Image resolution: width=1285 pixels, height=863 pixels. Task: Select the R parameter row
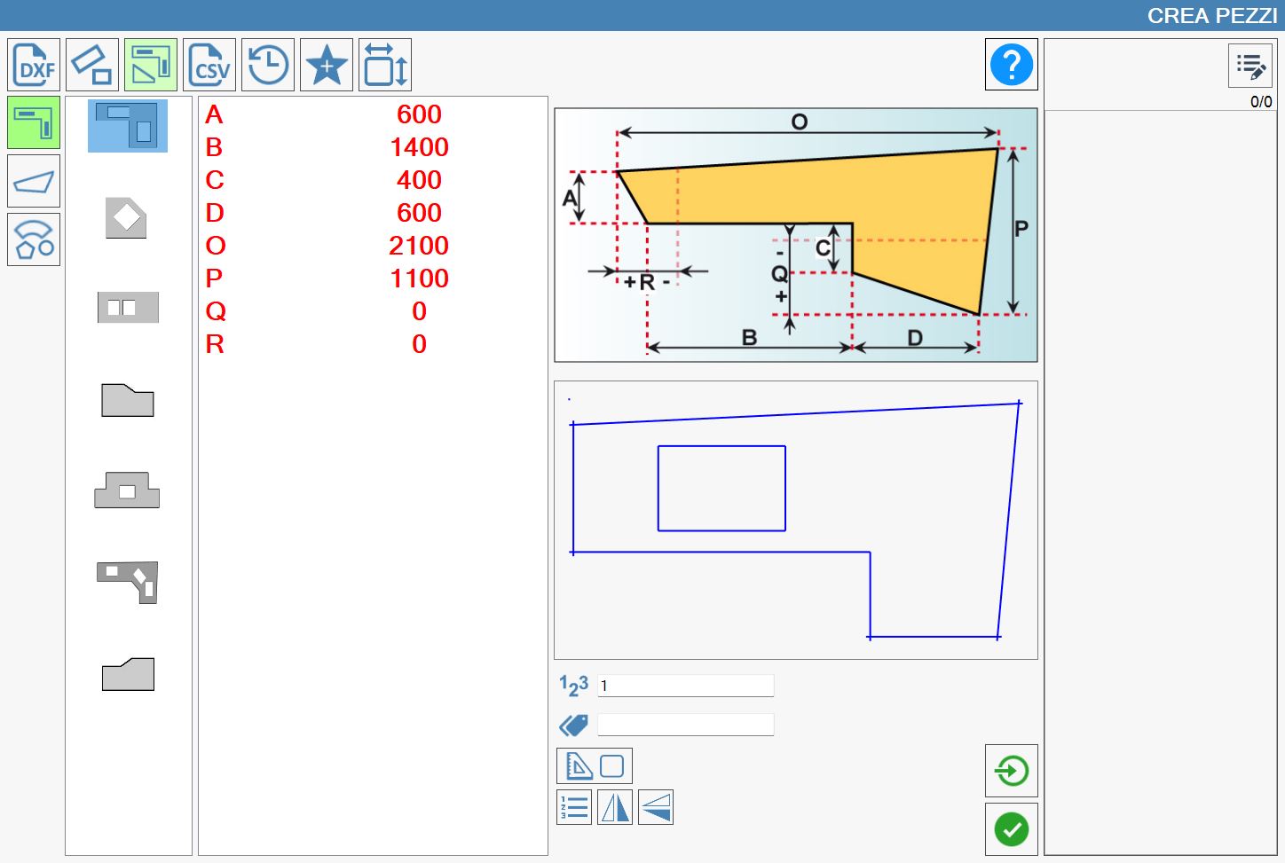pyautogui.click(x=373, y=344)
